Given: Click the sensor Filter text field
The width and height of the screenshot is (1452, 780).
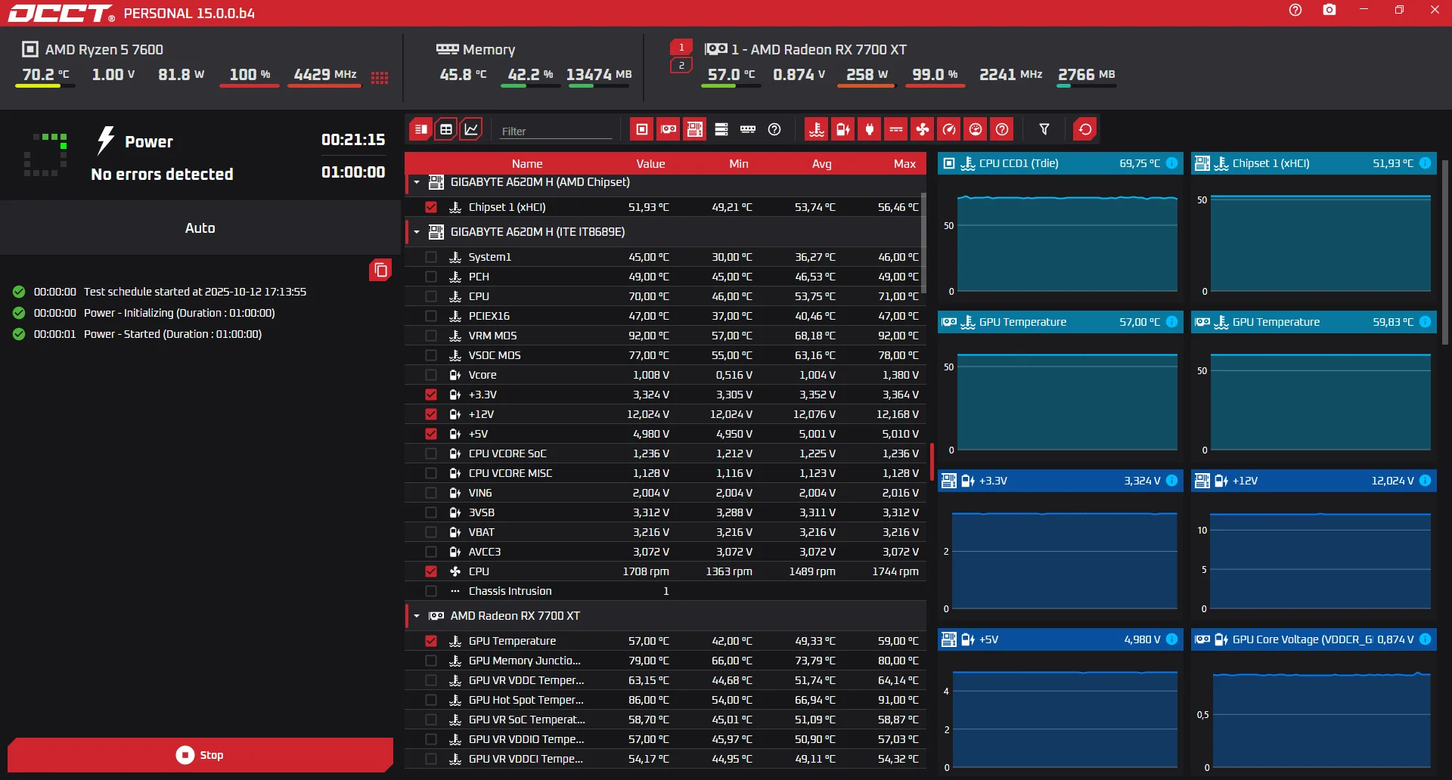Looking at the screenshot, I should click(x=555, y=131).
